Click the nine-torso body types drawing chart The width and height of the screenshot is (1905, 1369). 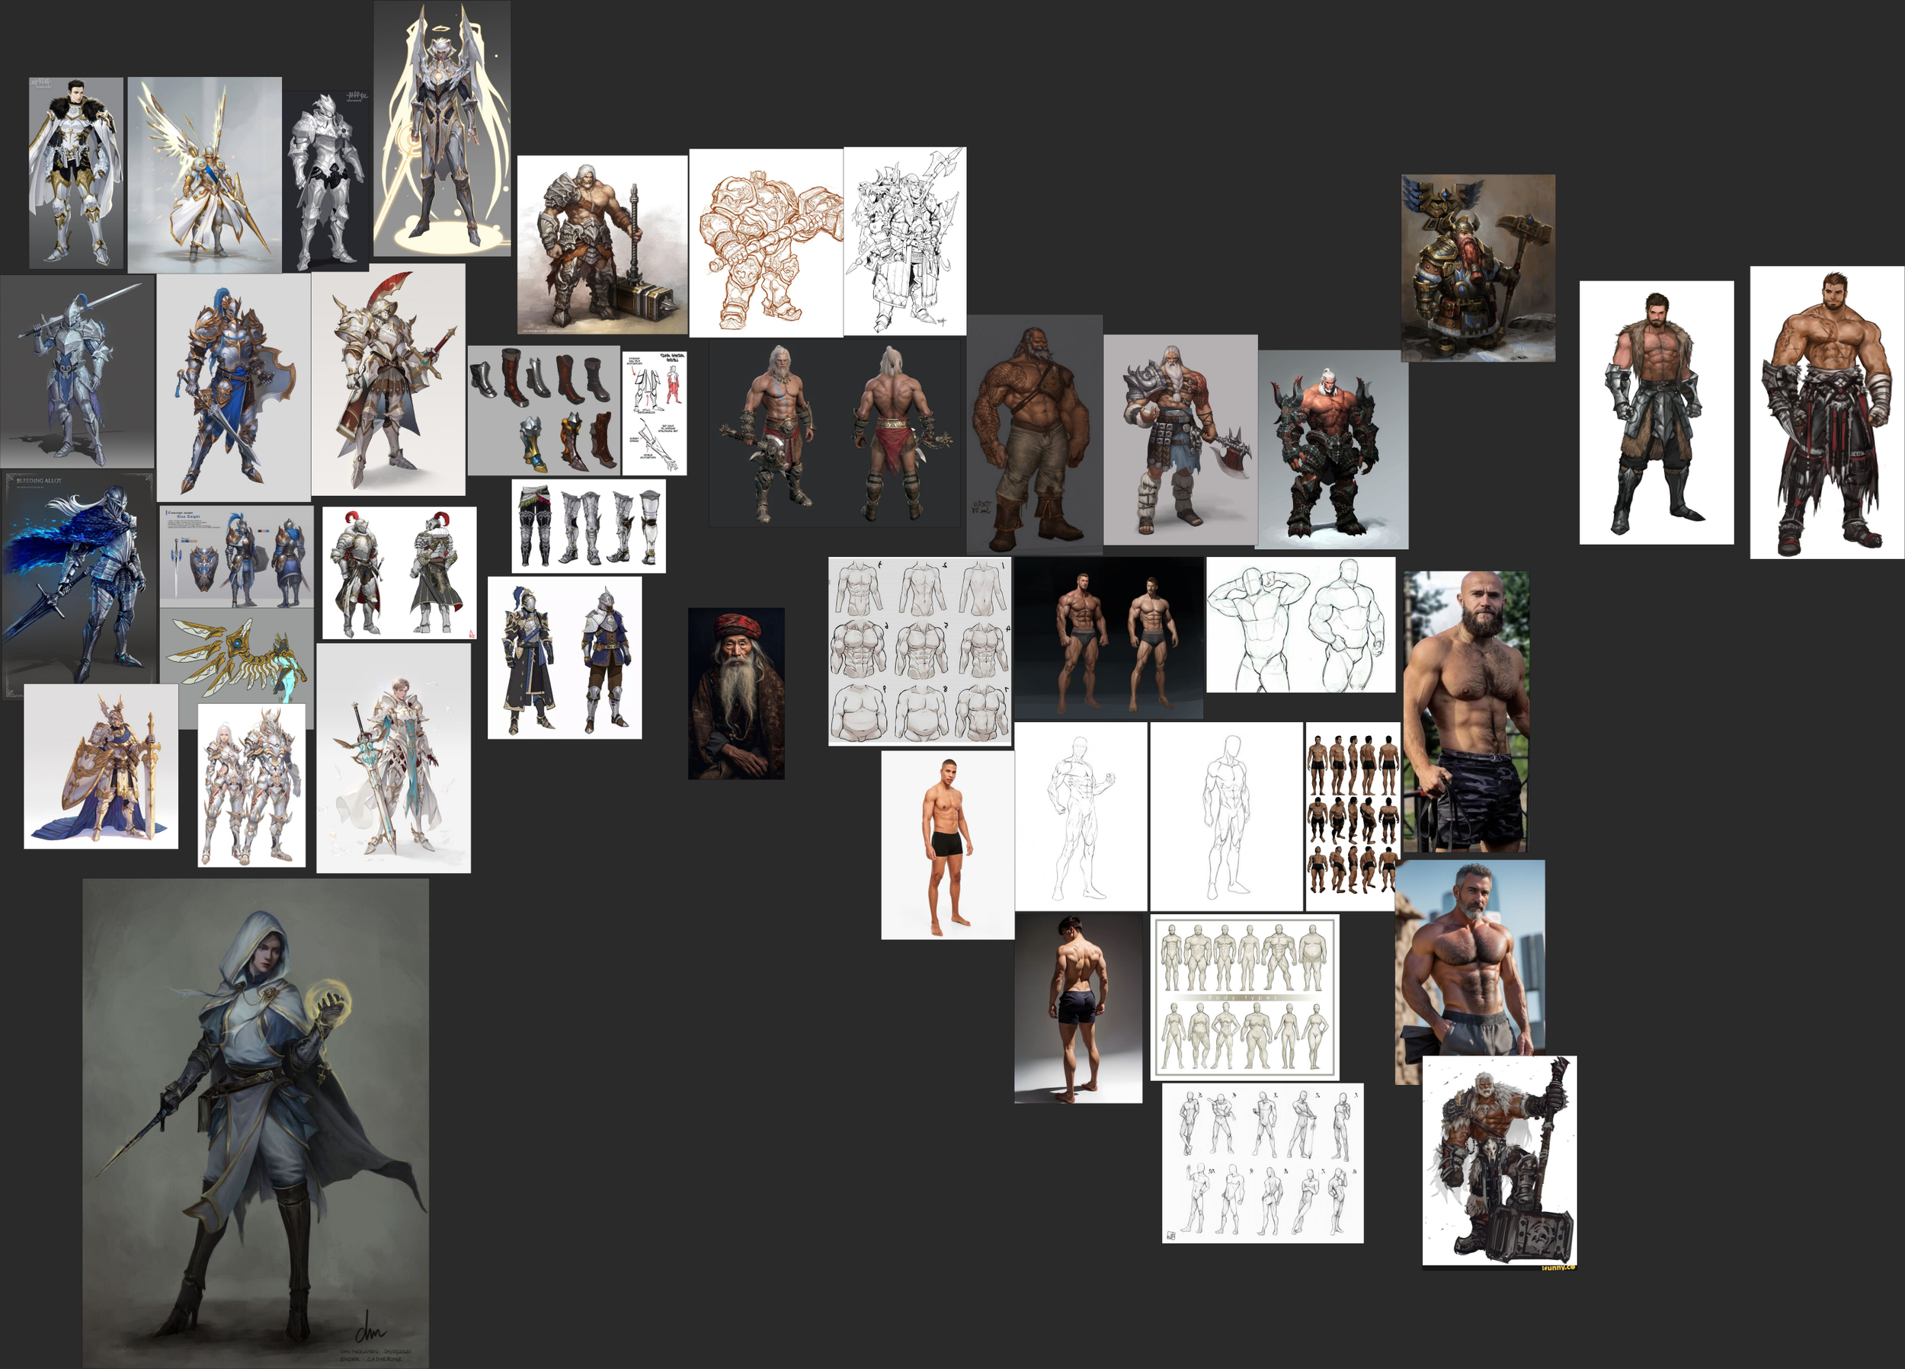coord(920,651)
